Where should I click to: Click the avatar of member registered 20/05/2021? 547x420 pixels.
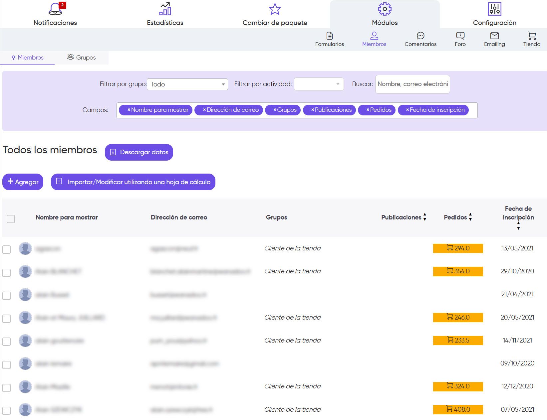(x=25, y=318)
